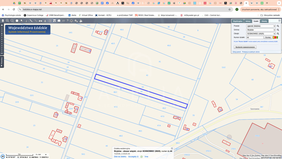The image size is (282, 159).
Task: Open the PL-1992 coordinate system dropdown
Action: tap(41, 155)
